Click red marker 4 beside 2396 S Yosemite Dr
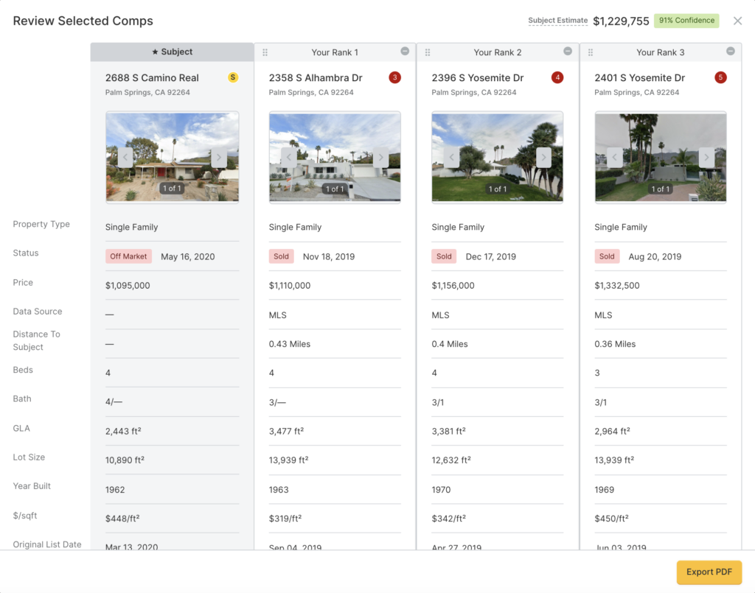Viewport: 755px width, 593px height. pos(557,77)
